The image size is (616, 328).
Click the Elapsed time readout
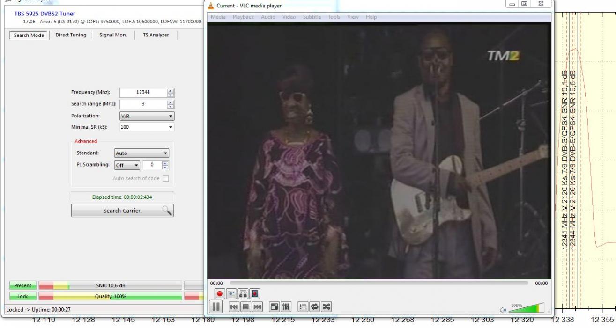click(x=122, y=197)
